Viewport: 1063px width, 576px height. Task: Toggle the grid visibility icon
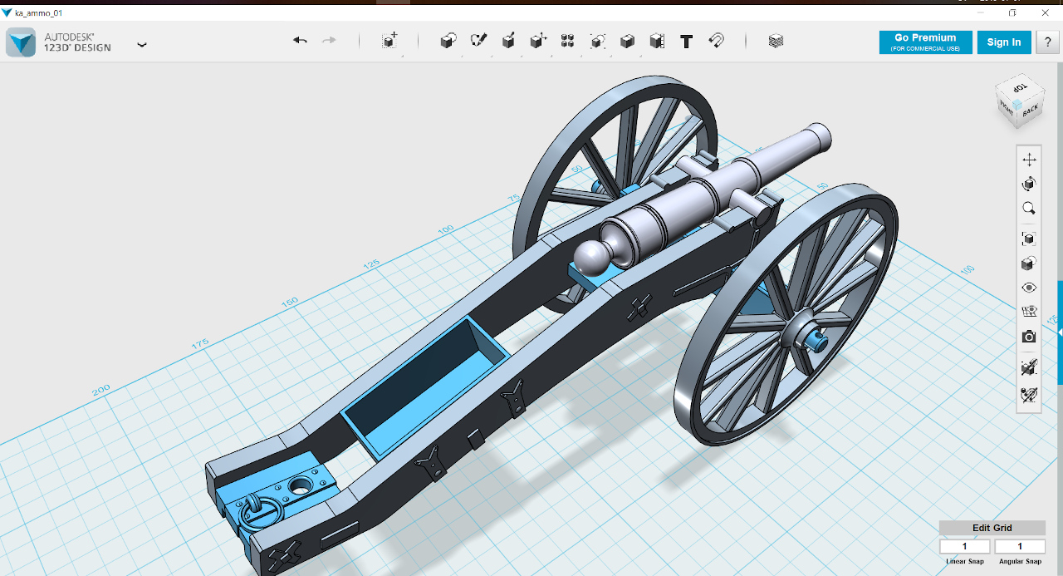click(1029, 312)
